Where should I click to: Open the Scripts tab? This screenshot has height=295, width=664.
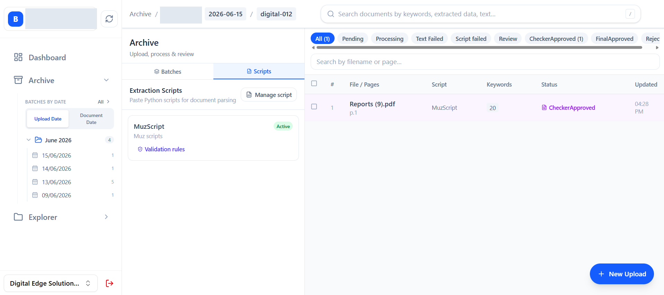point(259,71)
